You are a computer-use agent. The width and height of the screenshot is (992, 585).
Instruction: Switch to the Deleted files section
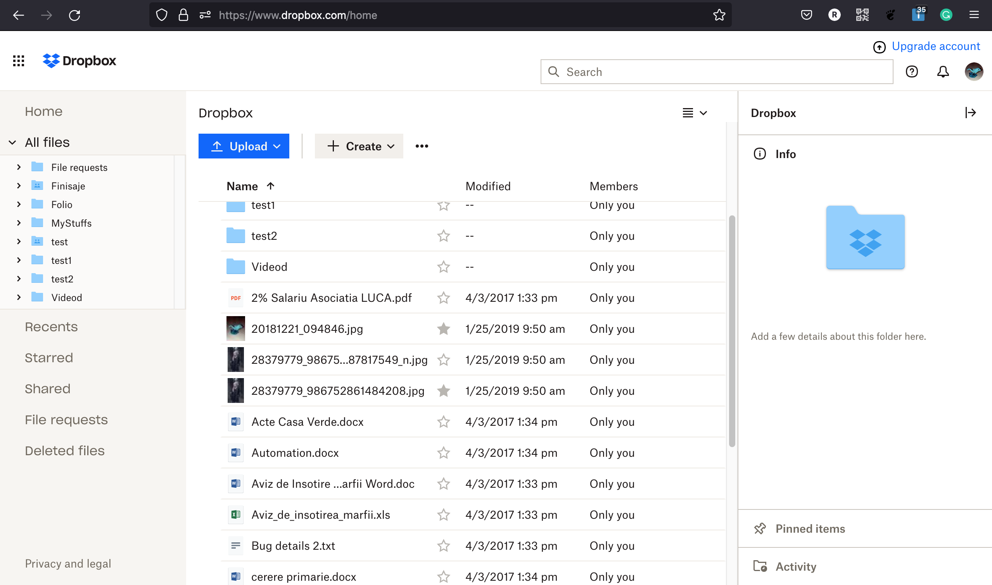coord(65,450)
